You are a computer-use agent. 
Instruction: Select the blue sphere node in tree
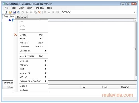click(10, 20)
